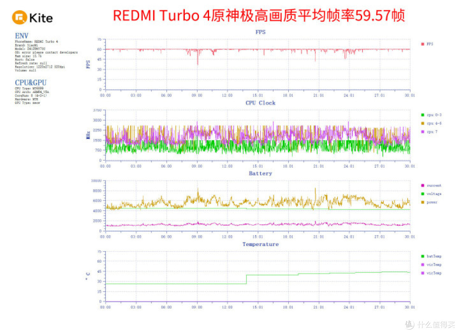Click the Kite brand name text

coord(41,18)
